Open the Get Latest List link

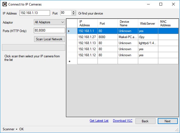coord(99,121)
